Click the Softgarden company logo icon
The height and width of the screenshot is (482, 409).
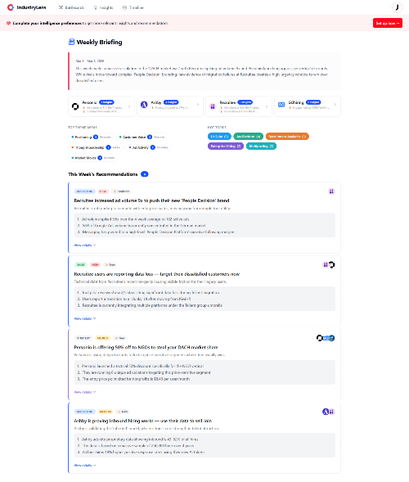coord(281,105)
